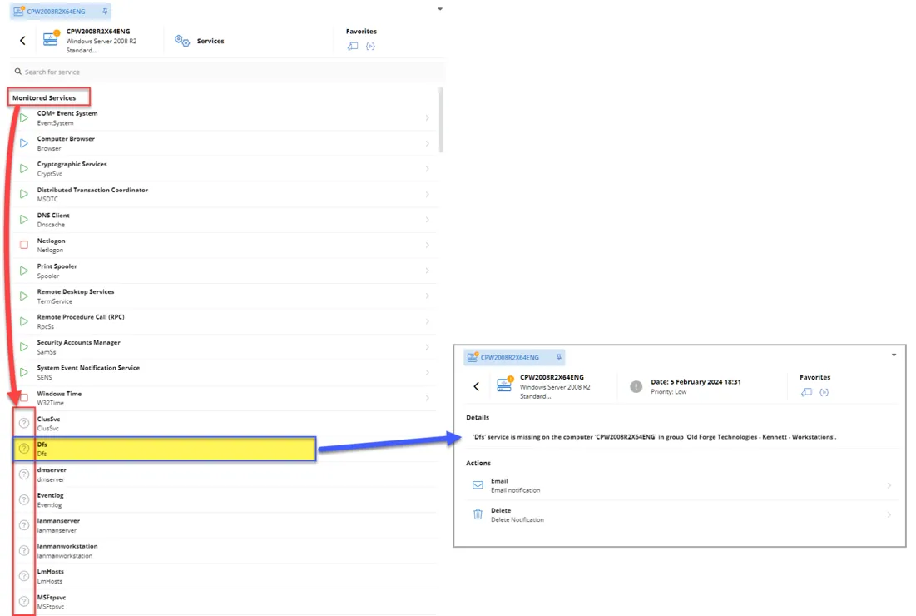Click the running status icon for Print Spooler

click(x=24, y=271)
